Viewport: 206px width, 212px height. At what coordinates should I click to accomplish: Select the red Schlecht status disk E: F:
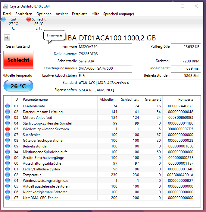tap(36, 24)
